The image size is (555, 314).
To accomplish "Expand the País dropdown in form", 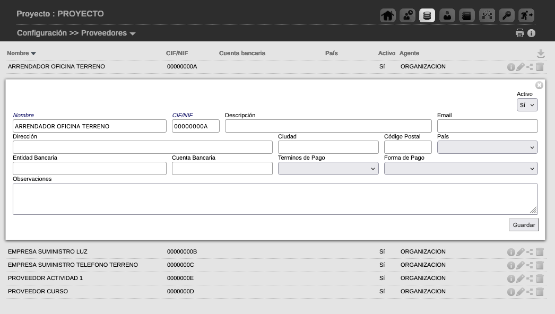I will (487, 147).
